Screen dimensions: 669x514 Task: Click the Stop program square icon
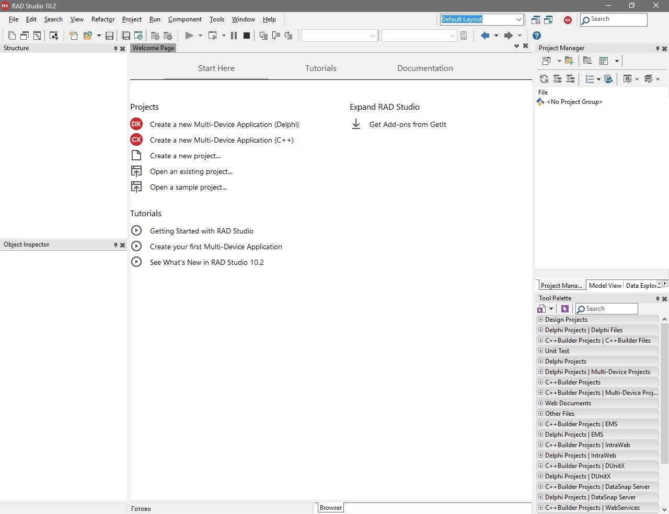(x=247, y=36)
